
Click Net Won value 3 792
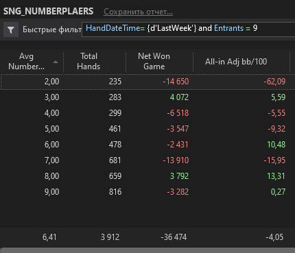point(179,176)
